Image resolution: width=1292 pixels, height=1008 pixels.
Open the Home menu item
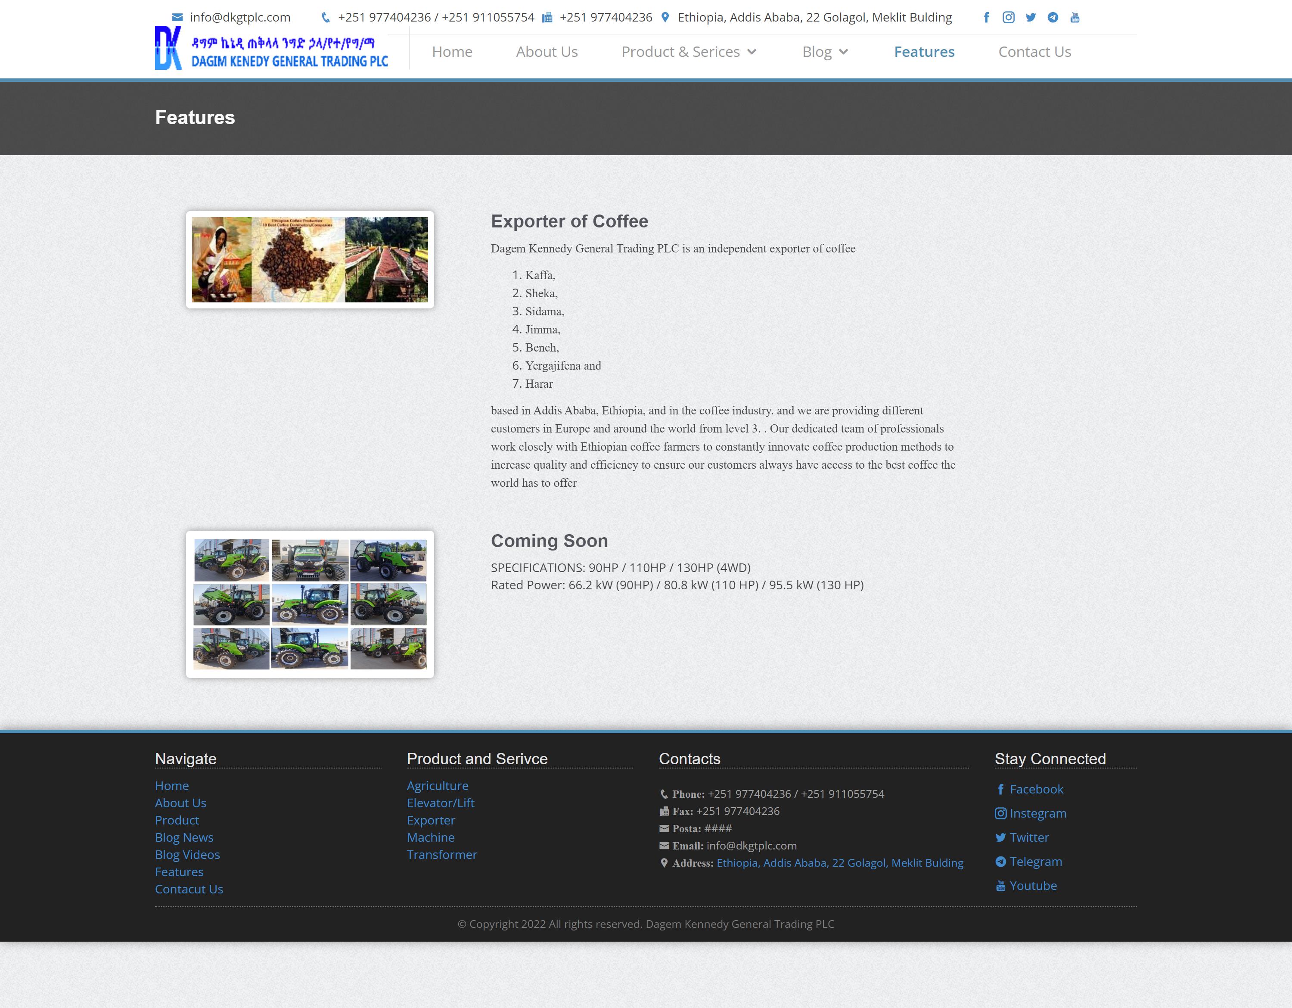pyautogui.click(x=452, y=52)
